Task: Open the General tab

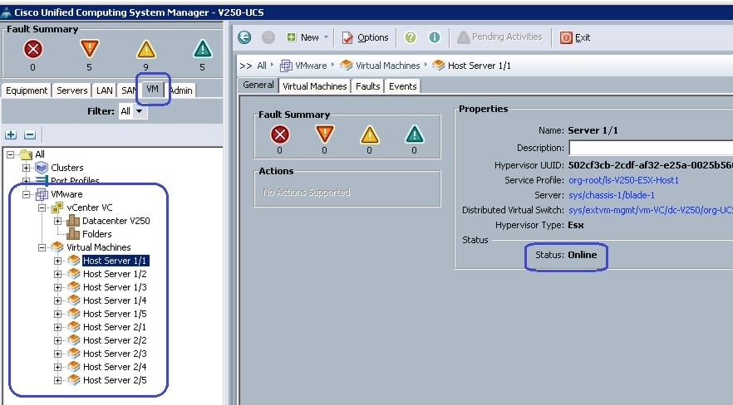Action: pyautogui.click(x=258, y=85)
